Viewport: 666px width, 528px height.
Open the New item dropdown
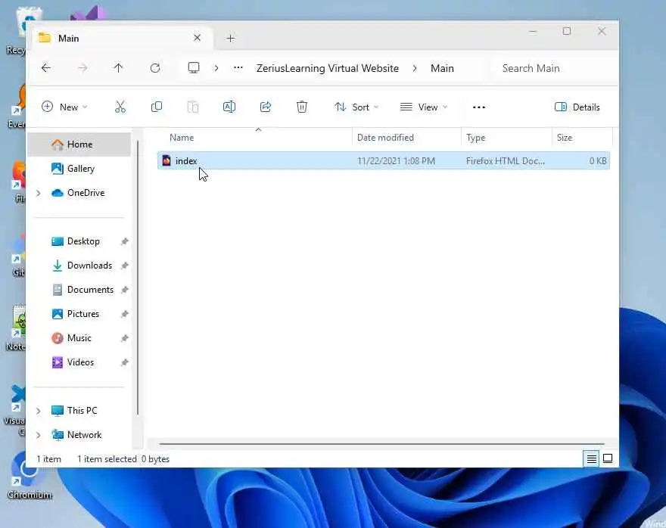click(64, 107)
